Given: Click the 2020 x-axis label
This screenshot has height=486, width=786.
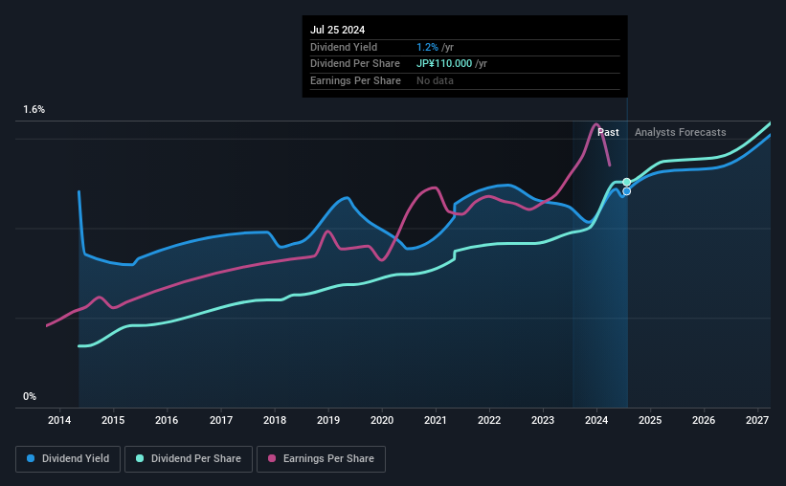Looking at the screenshot, I should [382, 420].
